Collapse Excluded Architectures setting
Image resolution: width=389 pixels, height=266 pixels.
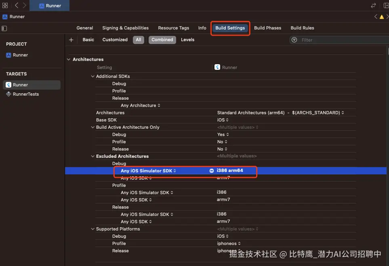pos(93,156)
